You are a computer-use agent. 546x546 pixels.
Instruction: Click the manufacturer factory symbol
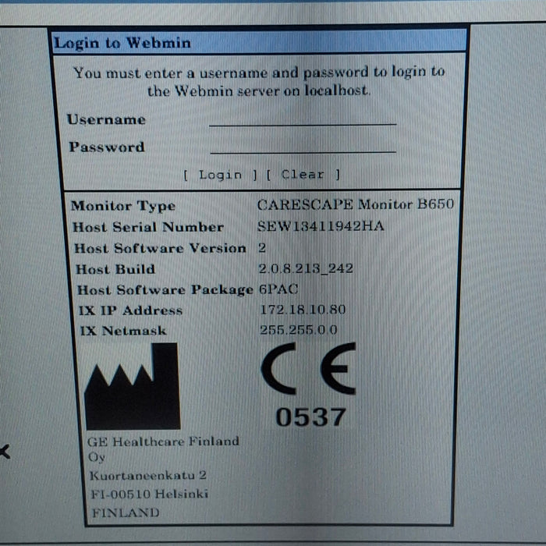[133, 386]
